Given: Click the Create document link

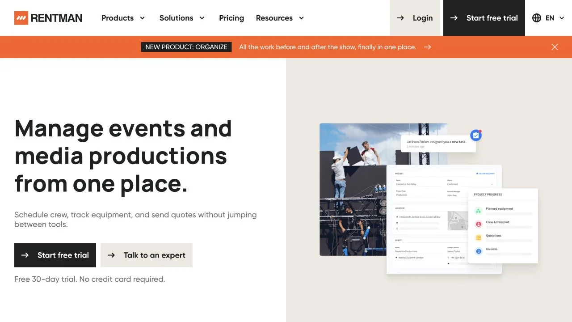Looking at the screenshot, I should (486, 173).
